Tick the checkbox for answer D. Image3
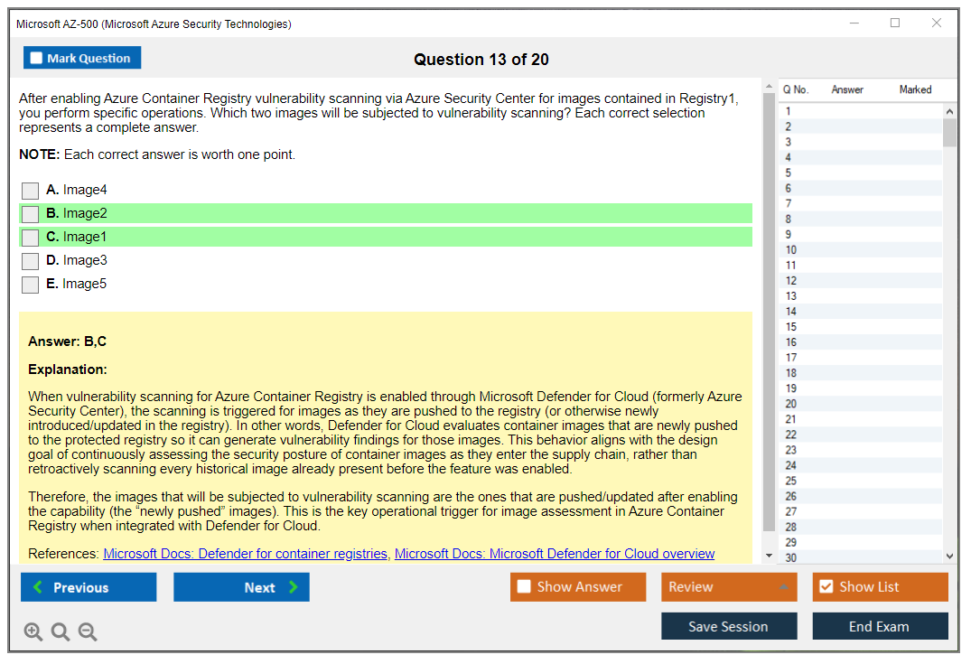This screenshot has height=664, width=971. (x=31, y=261)
